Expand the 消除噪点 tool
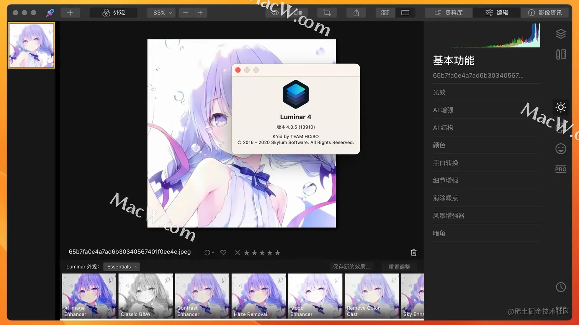This screenshot has width=579, height=325. coord(486,198)
